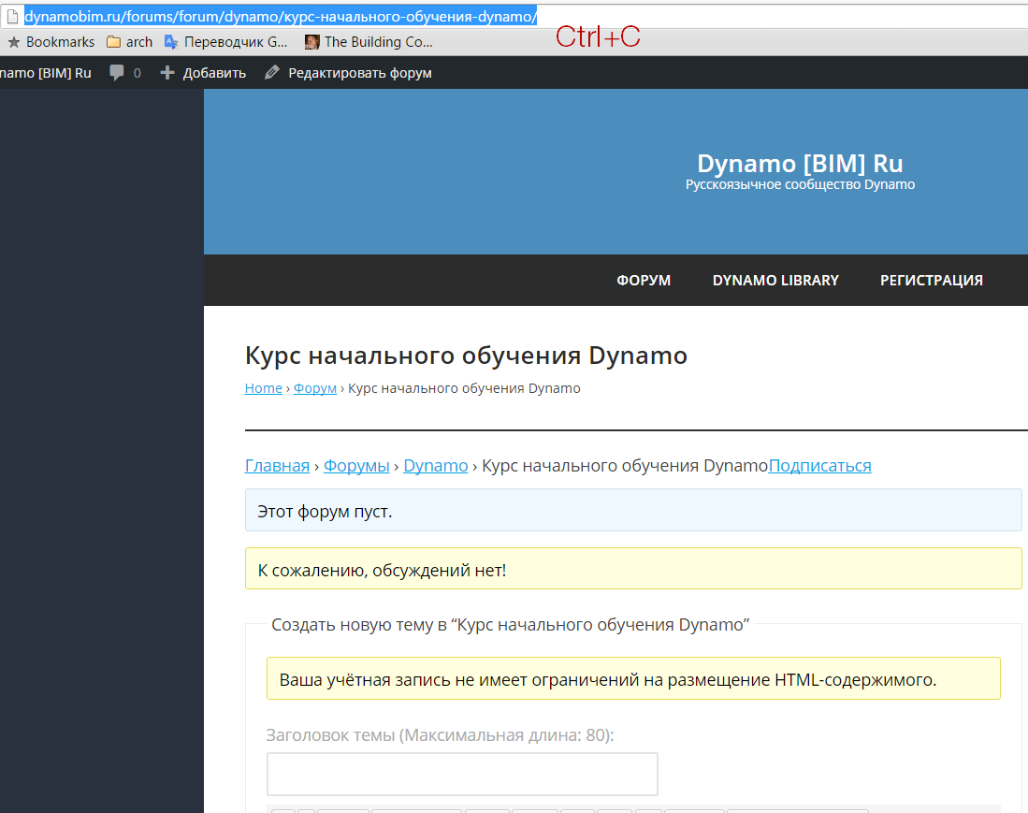Image resolution: width=1028 pixels, height=813 pixels.
Task: Follow the Главная breadcrumb link
Action: click(277, 466)
